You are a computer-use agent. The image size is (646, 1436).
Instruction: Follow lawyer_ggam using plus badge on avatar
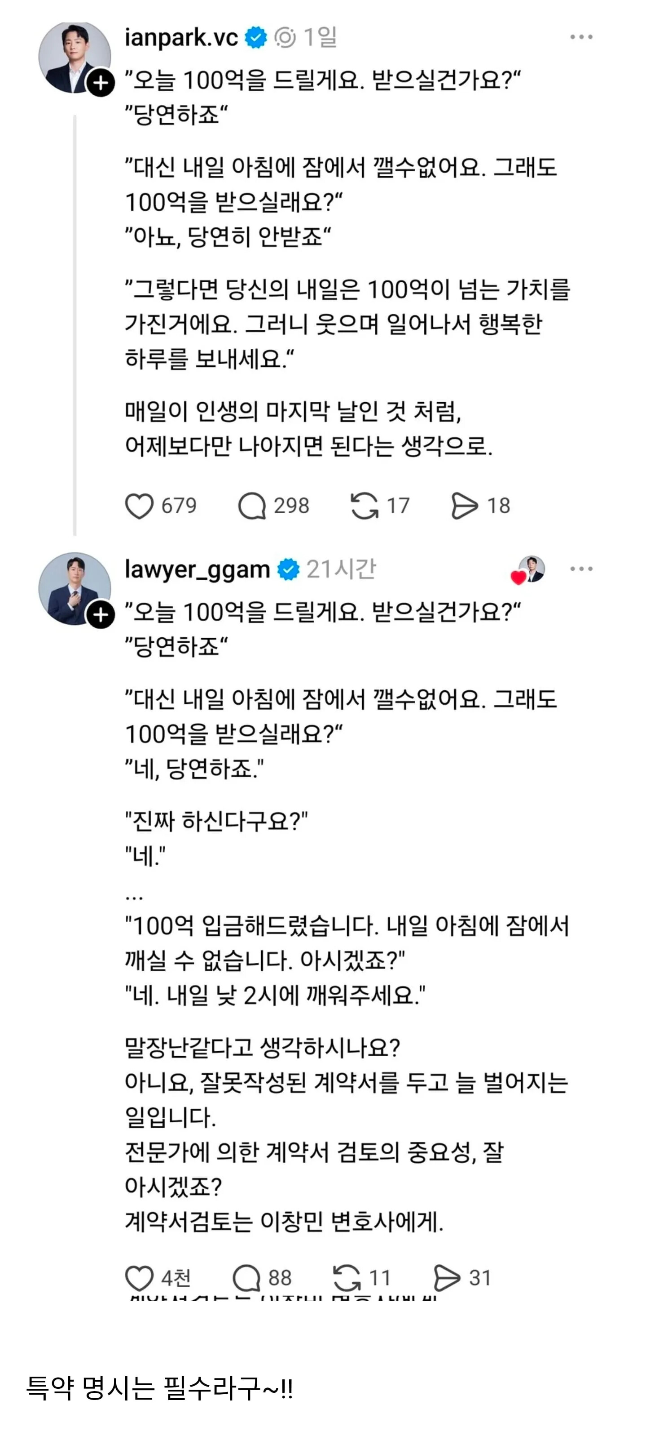click(x=101, y=615)
